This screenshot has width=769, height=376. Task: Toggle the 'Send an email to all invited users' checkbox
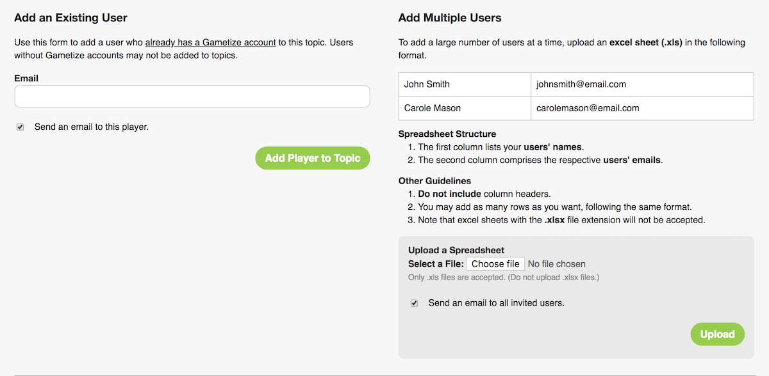coord(415,303)
